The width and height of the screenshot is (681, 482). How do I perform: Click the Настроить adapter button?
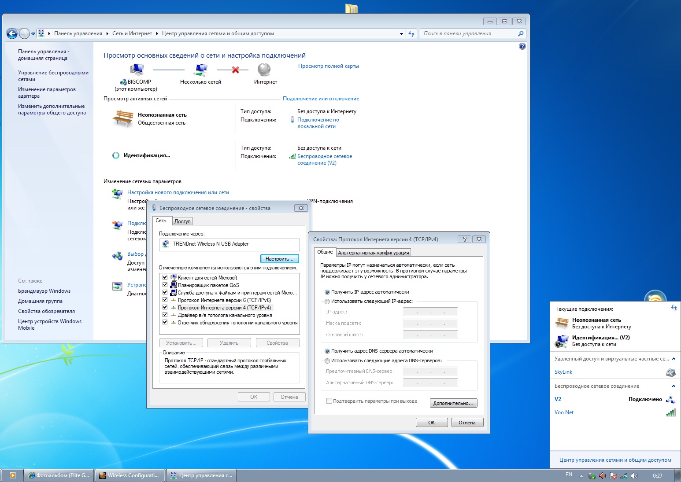pyautogui.click(x=279, y=259)
